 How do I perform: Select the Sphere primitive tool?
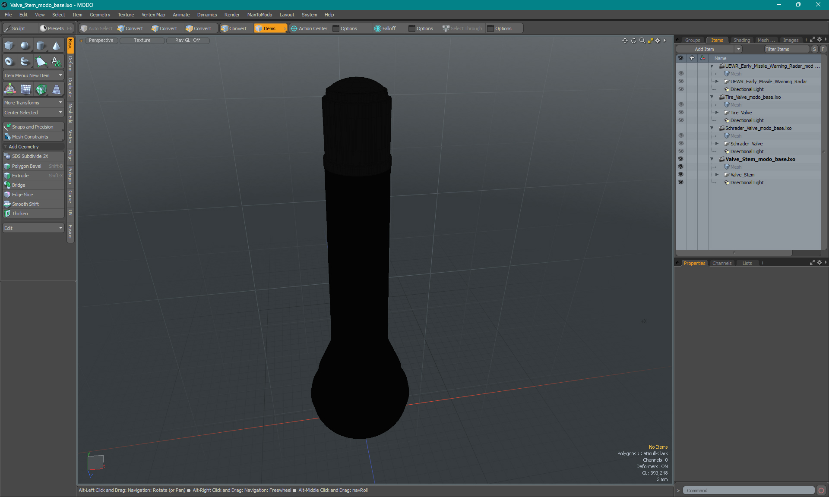coord(25,46)
